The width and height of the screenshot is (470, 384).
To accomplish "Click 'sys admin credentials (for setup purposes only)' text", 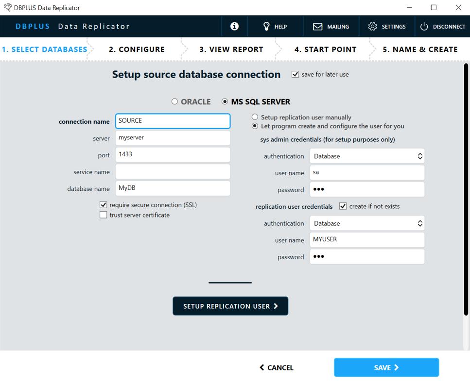I will coord(327,139).
